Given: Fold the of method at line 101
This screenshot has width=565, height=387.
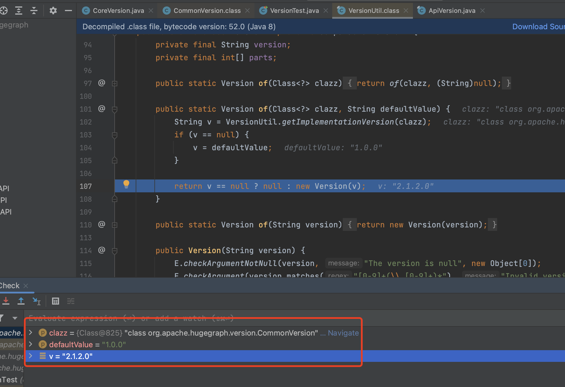Looking at the screenshot, I should 115,109.
